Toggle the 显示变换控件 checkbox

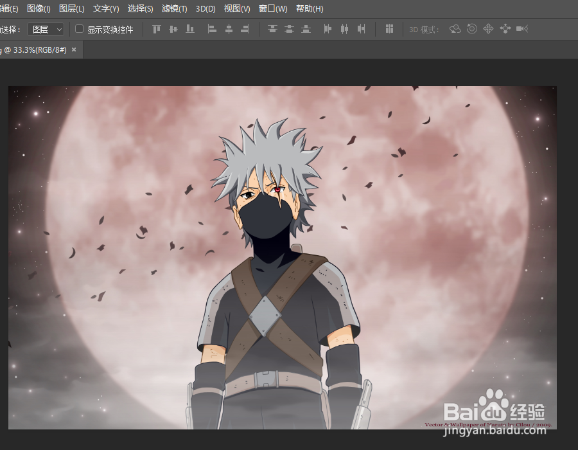[x=79, y=29]
